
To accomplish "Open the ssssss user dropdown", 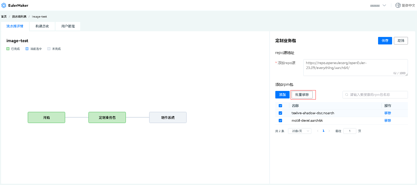I will pos(378,5).
